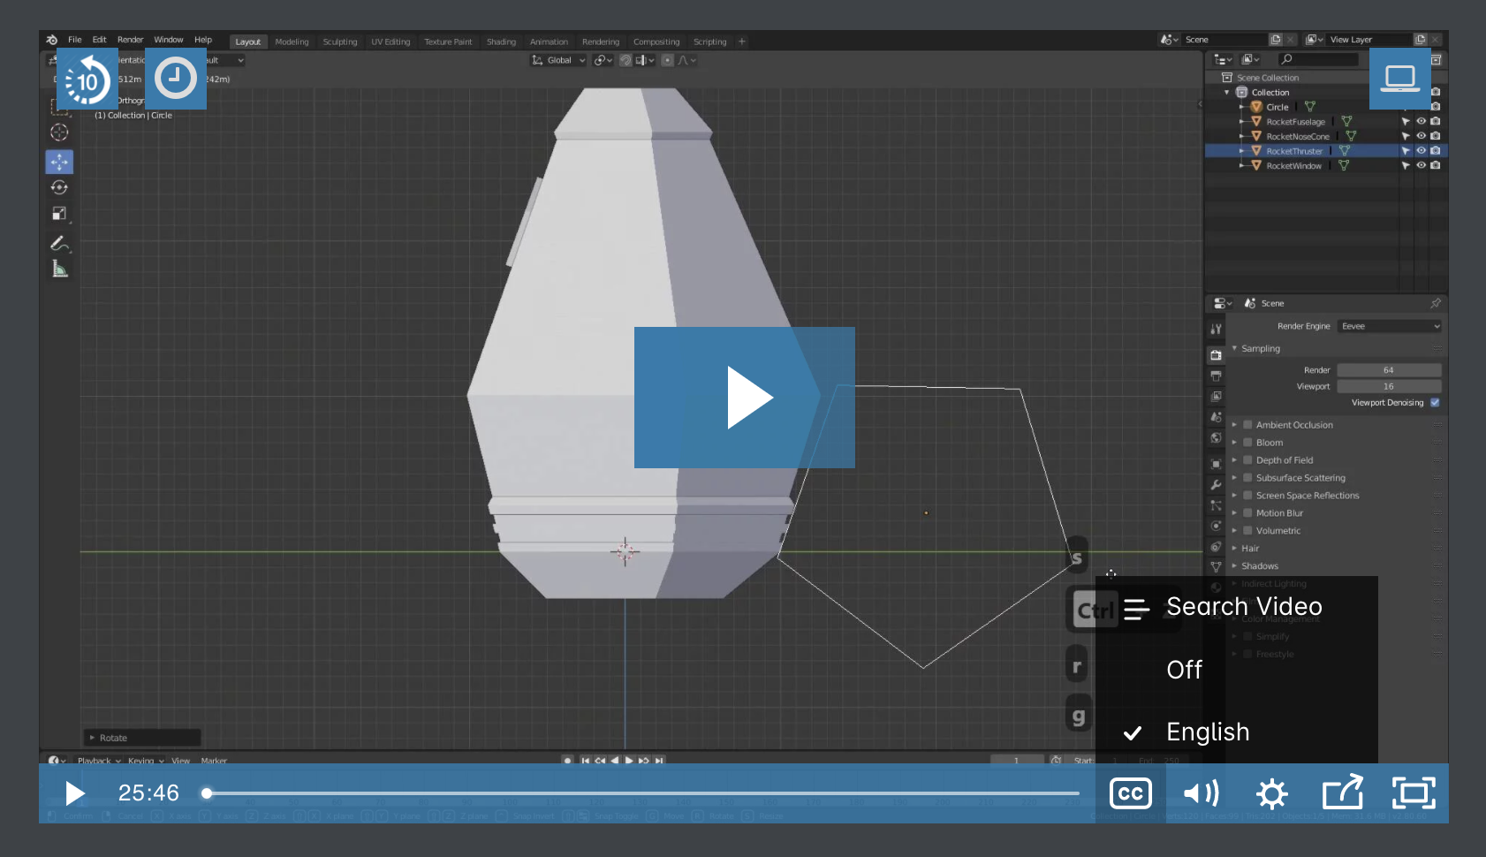The image size is (1486, 857).
Task: Open the Output properties tab
Action: 1217,375
